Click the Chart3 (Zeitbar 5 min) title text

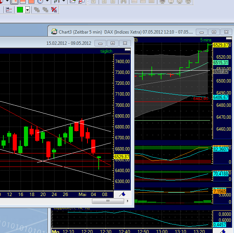80,32
